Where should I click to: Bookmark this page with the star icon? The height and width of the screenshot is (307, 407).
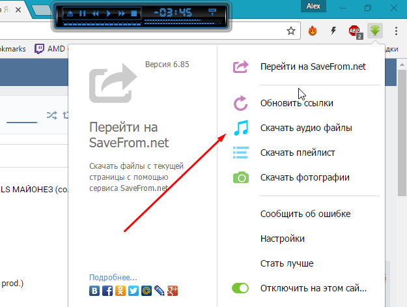click(291, 31)
